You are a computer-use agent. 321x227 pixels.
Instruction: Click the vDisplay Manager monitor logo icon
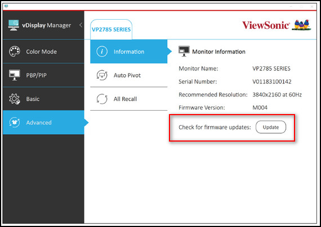click(14, 25)
